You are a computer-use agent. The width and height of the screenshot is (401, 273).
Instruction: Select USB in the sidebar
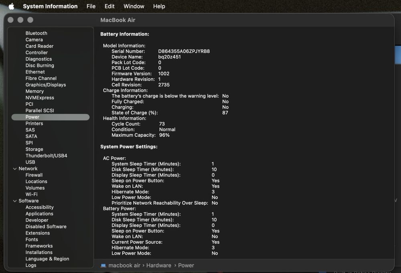(x=30, y=162)
